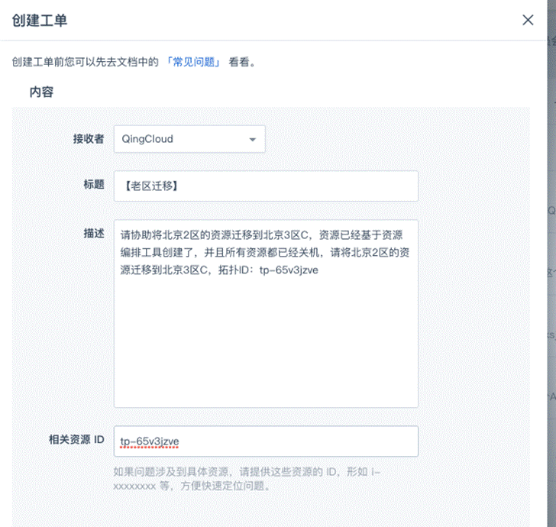Click the 描述 field label
556x527 pixels.
[x=93, y=234]
